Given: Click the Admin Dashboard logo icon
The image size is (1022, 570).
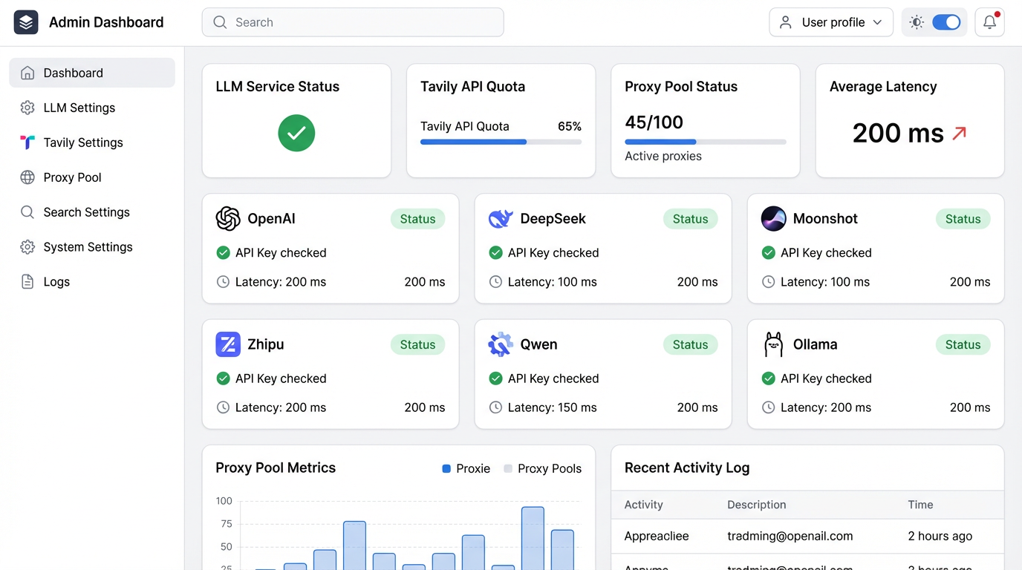Looking at the screenshot, I should [26, 22].
